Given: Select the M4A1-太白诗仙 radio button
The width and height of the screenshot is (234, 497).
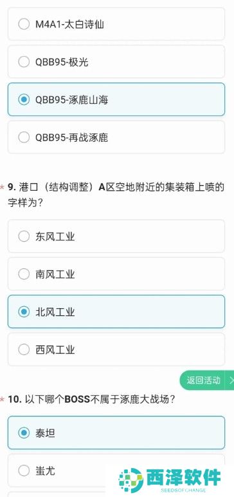Looking at the screenshot, I should click(24, 24).
